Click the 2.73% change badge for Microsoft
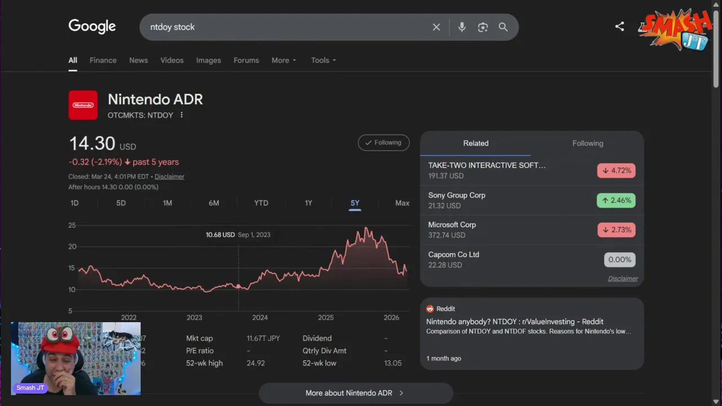This screenshot has width=722, height=406. pos(617,230)
